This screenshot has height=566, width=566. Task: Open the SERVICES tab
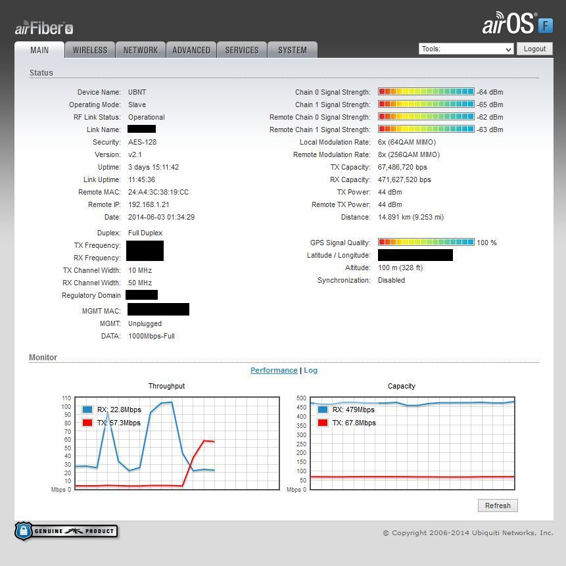(242, 50)
